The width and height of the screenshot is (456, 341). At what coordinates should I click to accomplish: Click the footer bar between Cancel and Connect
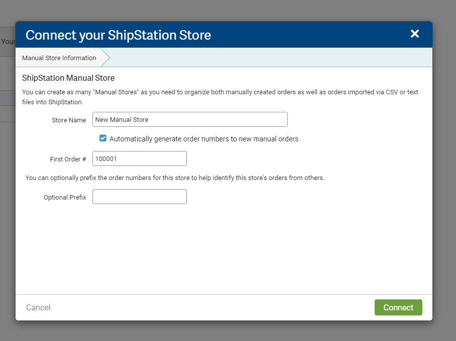211,307
